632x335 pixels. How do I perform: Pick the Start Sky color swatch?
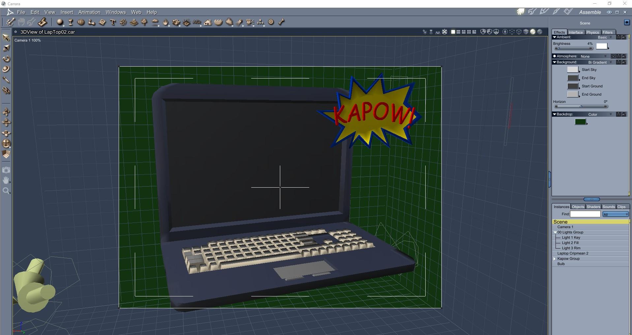pos(573,70)
